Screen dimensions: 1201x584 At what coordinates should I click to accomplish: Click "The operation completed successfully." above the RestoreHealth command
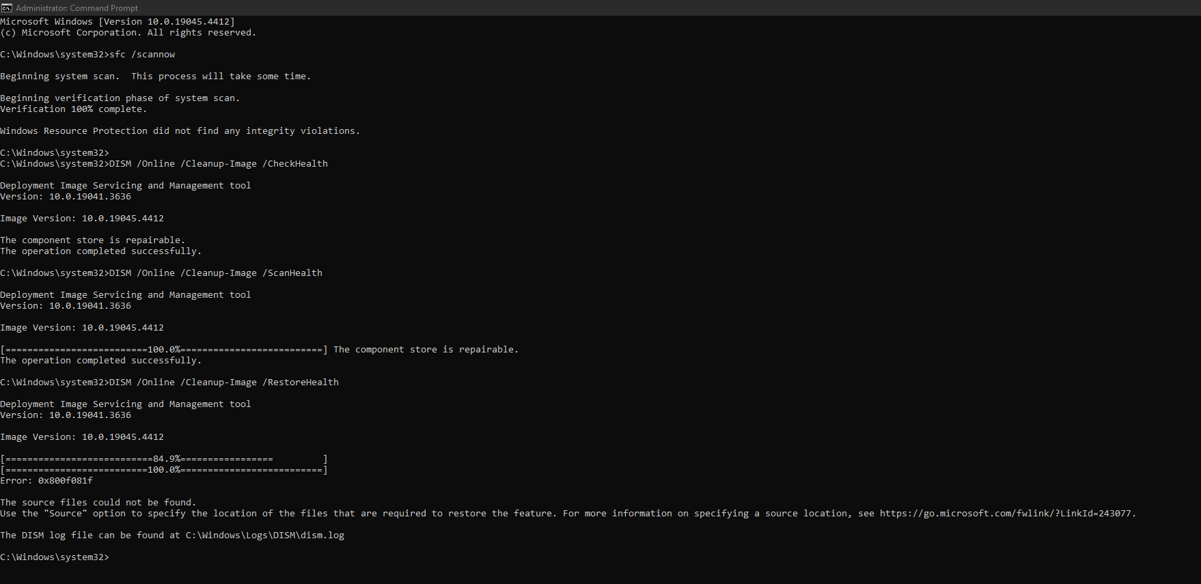[101, 361]
